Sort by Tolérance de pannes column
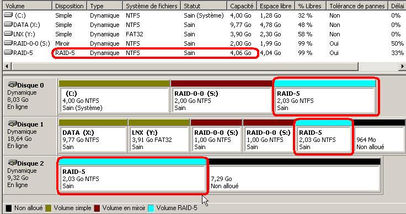 point(357,6)
